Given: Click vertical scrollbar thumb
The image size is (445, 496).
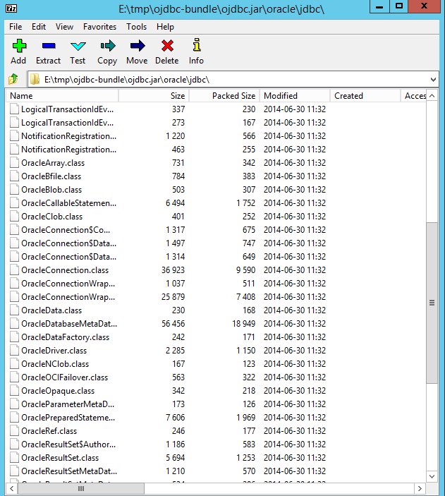Looking at the screenshot, I should (432, 303).
